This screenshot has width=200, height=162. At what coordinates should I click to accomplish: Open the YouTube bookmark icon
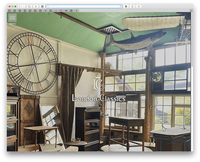(66, 11)
